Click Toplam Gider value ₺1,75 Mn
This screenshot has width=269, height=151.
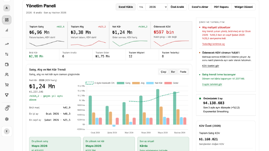(102, 56)
